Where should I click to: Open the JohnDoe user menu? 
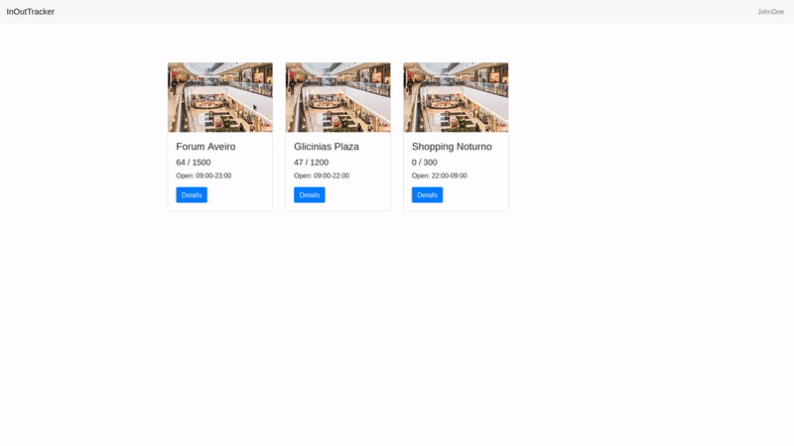pos(770,12)
